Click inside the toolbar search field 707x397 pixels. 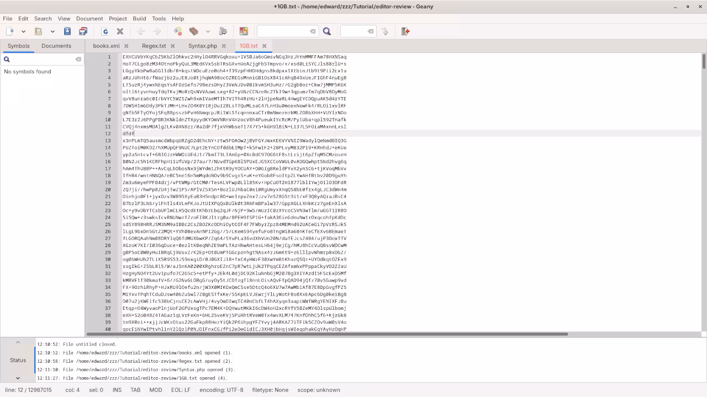pos(284,31)
